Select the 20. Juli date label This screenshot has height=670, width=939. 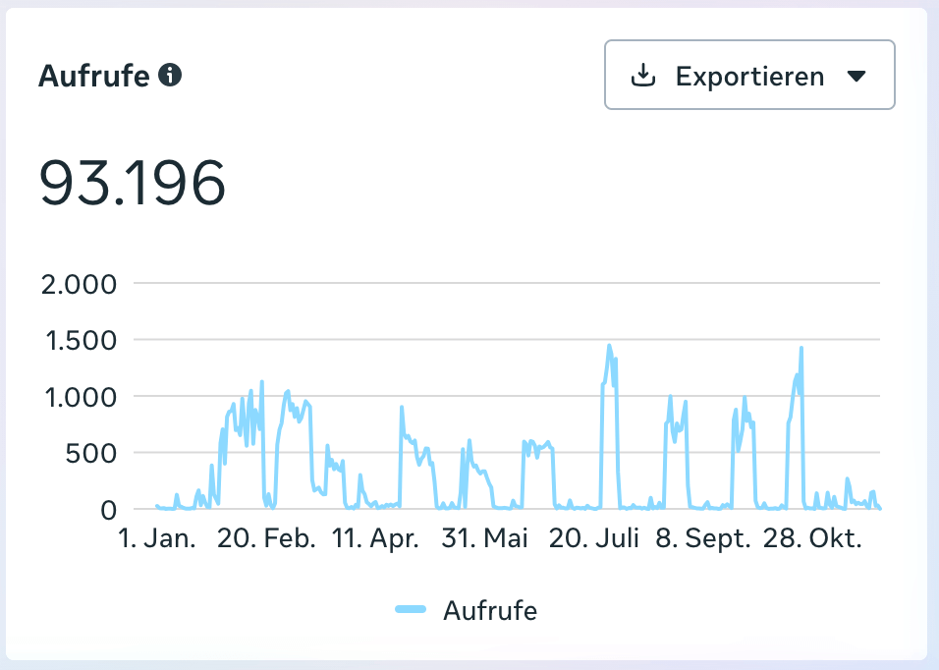pyautogui.click(x=594, y=538)
